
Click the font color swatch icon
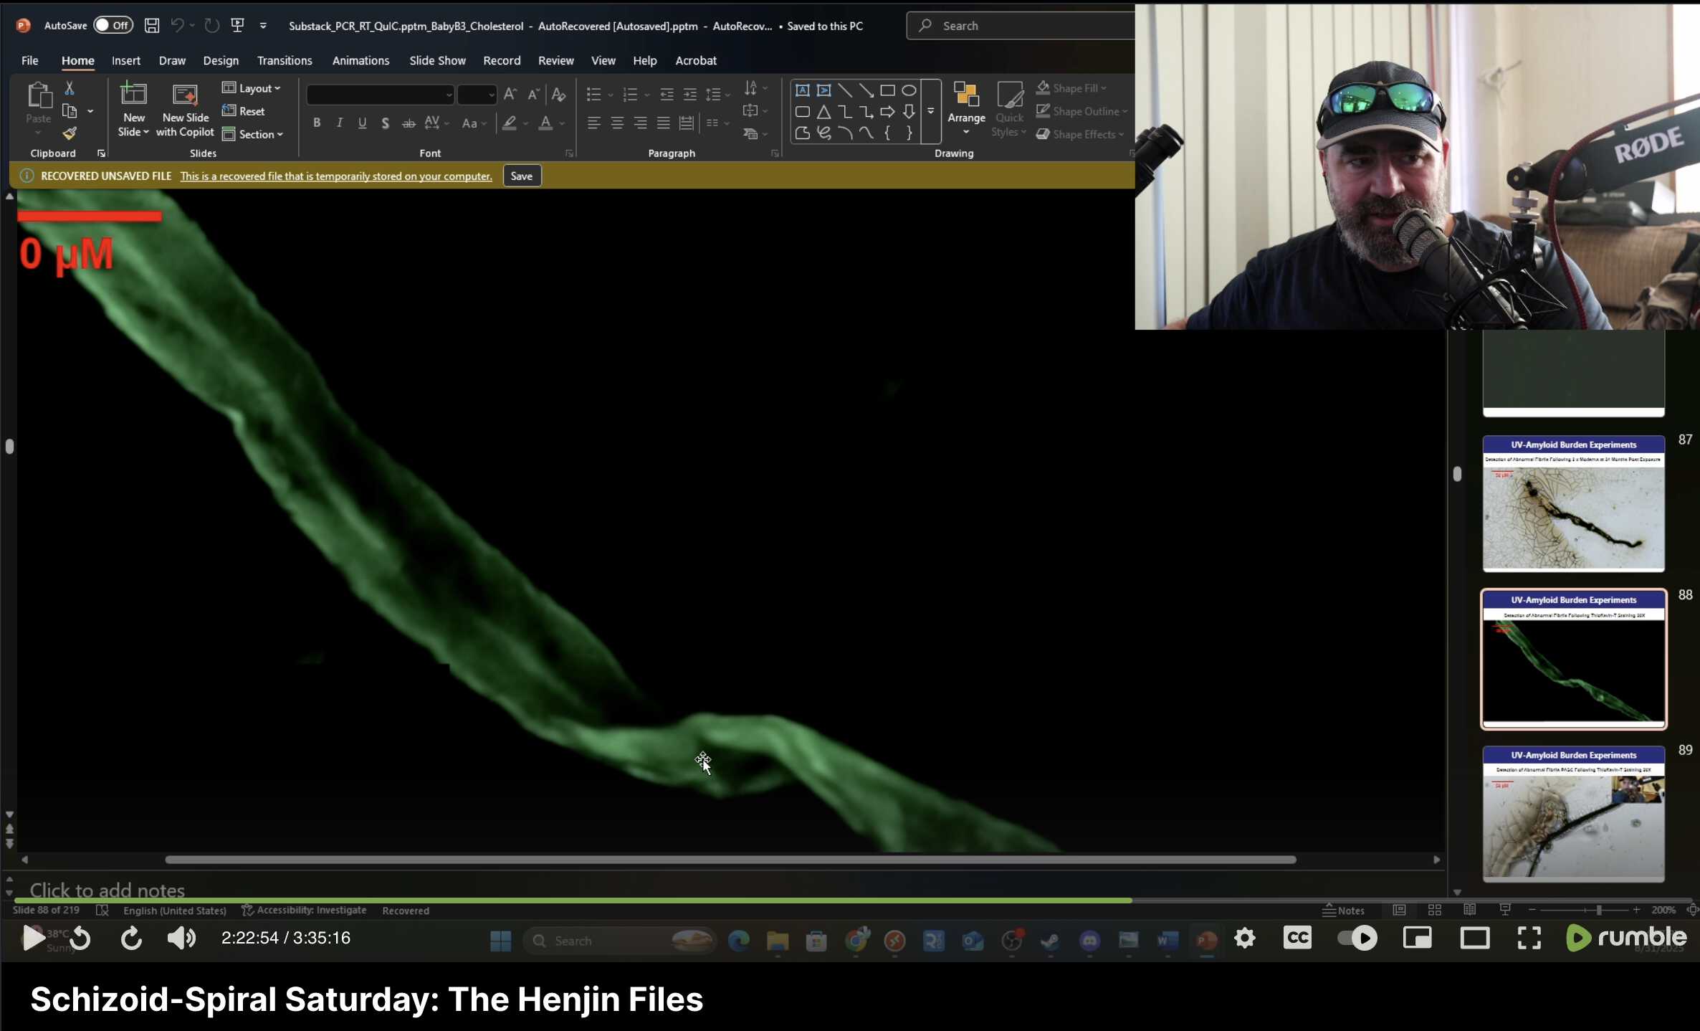click(x=545, y=123)
